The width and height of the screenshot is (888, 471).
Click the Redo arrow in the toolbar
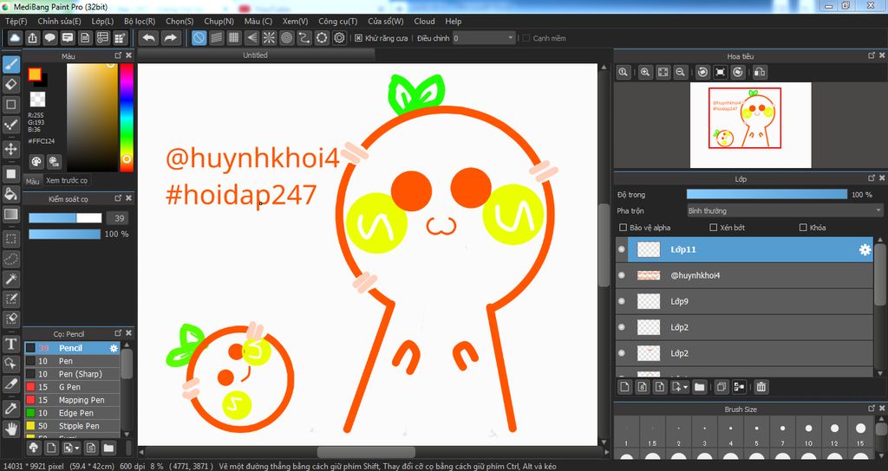[x=170, y=38]
